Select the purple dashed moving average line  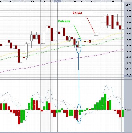61,61
